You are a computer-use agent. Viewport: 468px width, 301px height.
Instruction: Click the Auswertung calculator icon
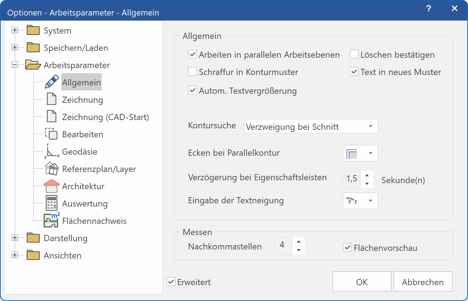52,203
